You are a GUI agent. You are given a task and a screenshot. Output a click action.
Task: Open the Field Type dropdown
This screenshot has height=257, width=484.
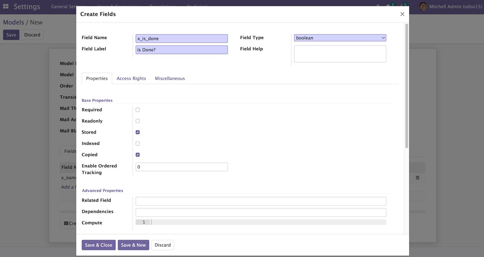[340, 38]
